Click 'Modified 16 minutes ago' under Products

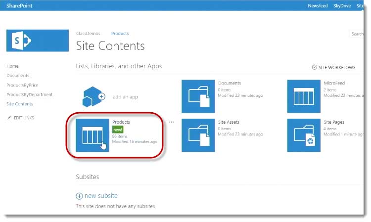coord(135,141)
